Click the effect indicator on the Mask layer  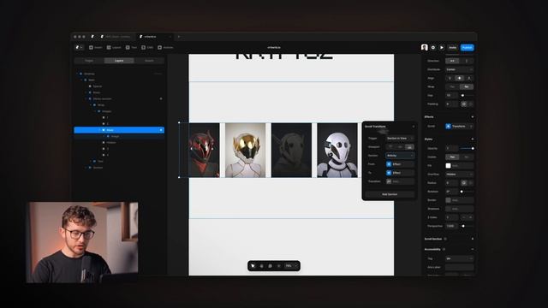[161, 130]
